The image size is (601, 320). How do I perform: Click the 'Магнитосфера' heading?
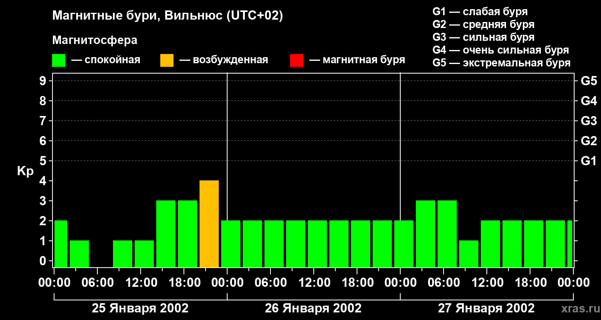click(x=95, y=40)
